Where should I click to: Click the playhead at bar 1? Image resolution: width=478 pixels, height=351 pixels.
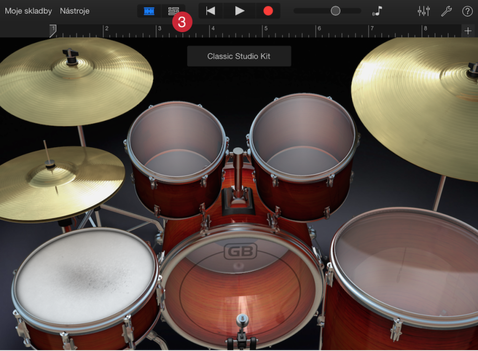click(x=53, y=31)
